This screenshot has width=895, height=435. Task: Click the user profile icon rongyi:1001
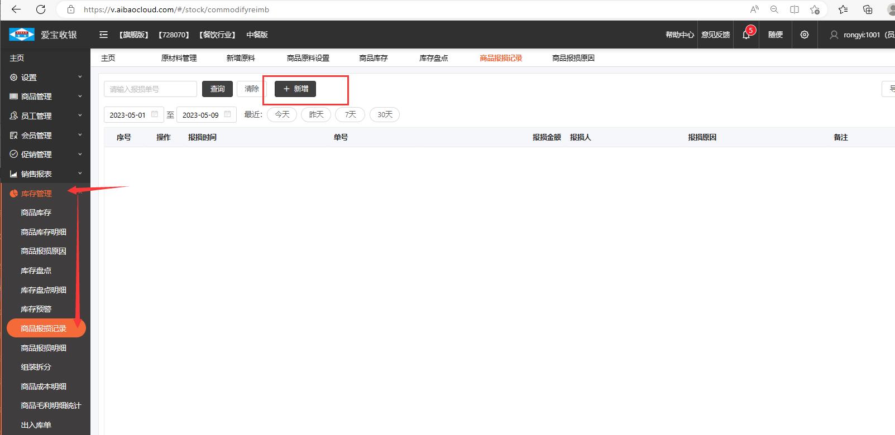click(x=834, y=35)
